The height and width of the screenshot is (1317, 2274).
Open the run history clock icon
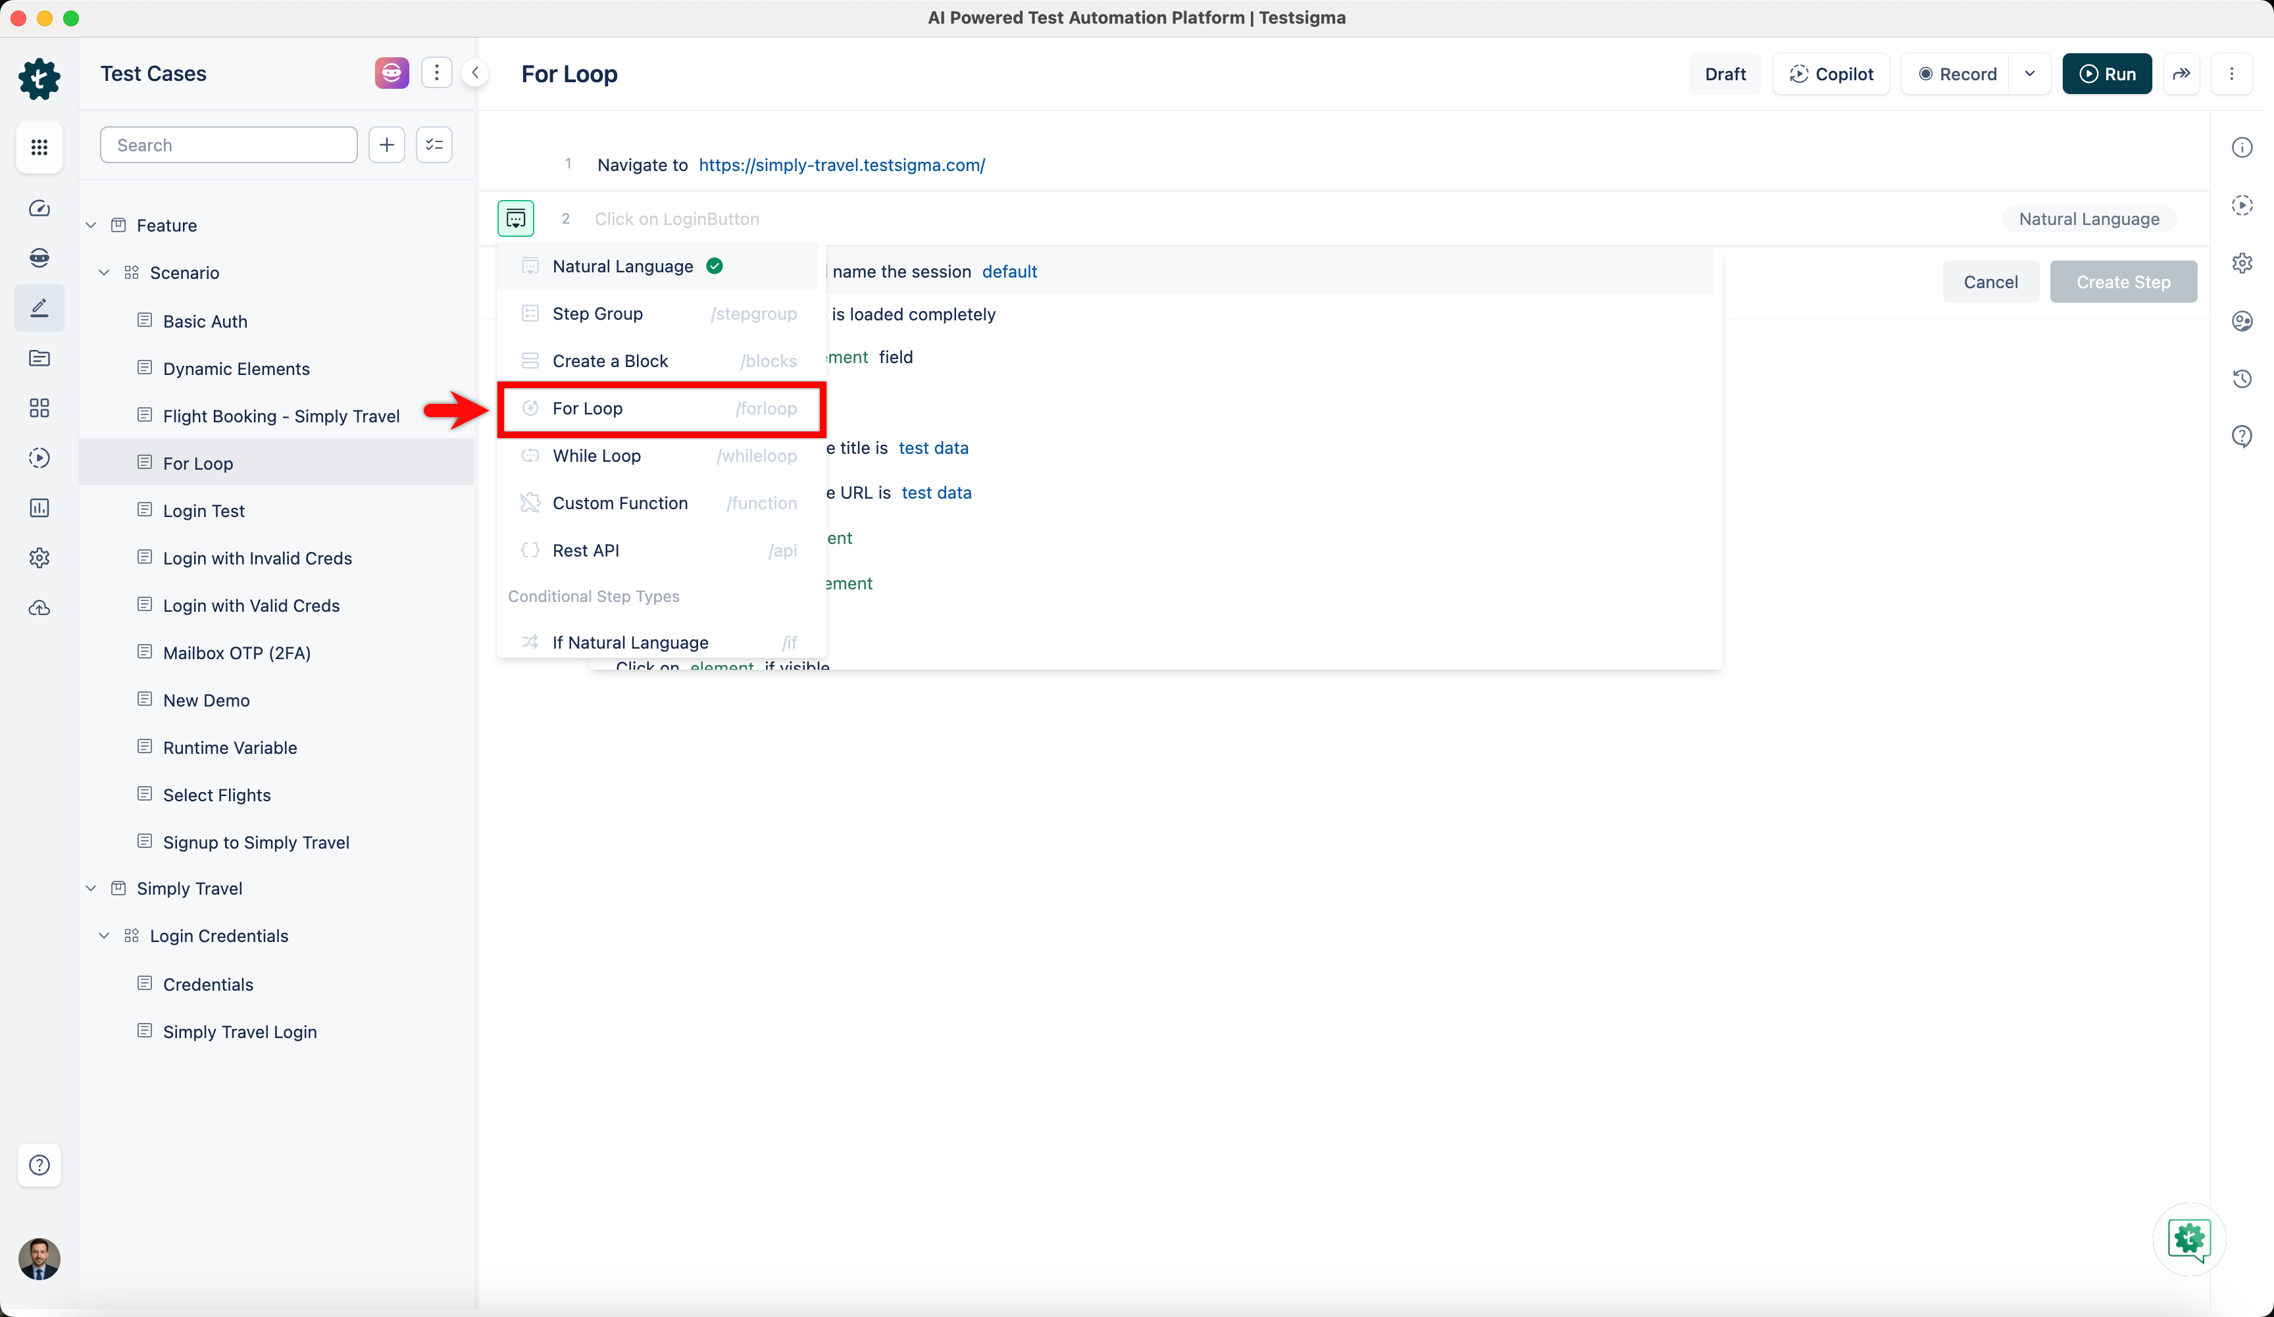point(2242,379)
